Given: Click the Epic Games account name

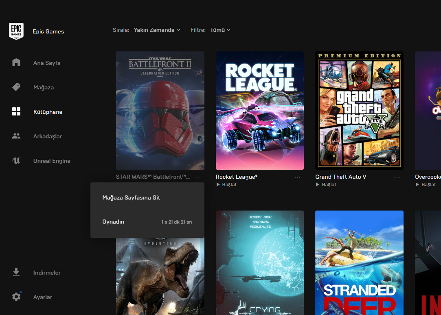Looking at the screenshot, I should pyautogui.click(x=48, y=31).
